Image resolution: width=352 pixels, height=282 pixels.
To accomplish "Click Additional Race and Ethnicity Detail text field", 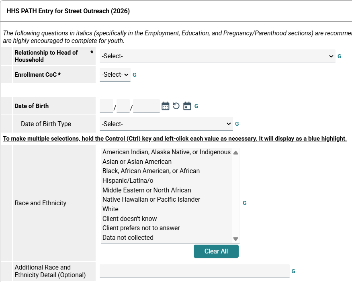I will pos(194,271).
